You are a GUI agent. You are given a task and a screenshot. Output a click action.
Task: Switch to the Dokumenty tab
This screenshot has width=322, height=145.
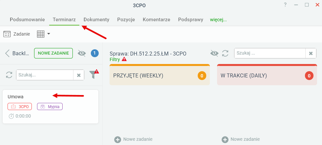pyautogui.click(x=96, y=20)
